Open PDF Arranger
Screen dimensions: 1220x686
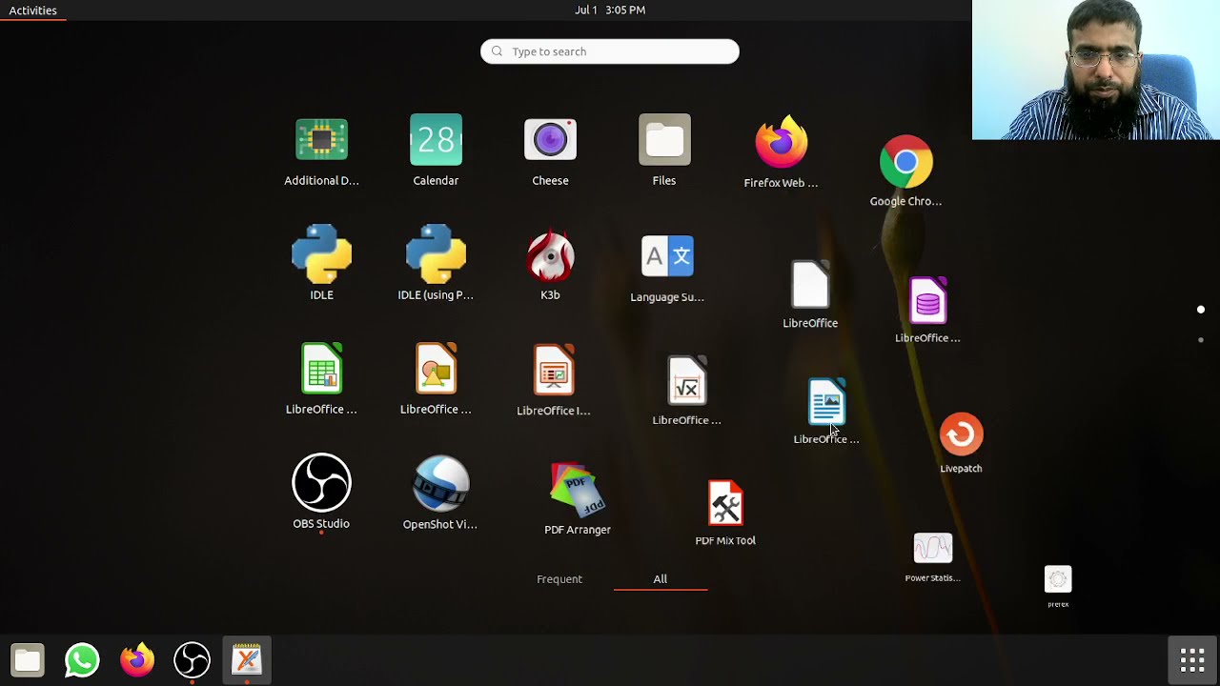pyautogui.click(x=578, y=489)
